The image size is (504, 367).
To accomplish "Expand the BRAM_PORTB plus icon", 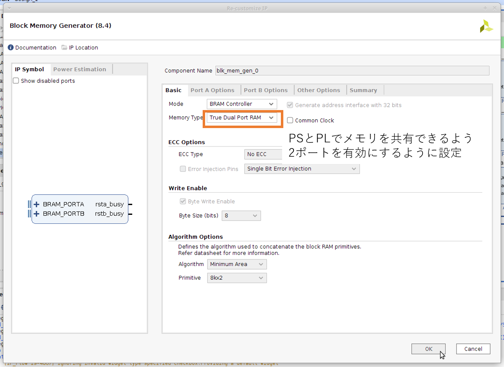I will [36, 214].
